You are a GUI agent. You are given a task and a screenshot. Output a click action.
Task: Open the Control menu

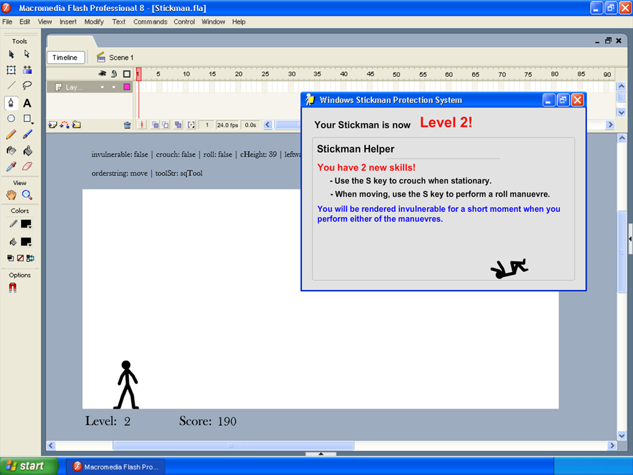click(x=184, y=22)
